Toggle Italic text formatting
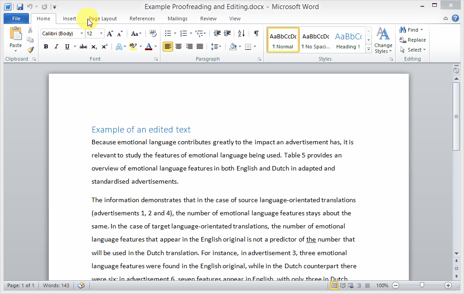 [56, 47]
